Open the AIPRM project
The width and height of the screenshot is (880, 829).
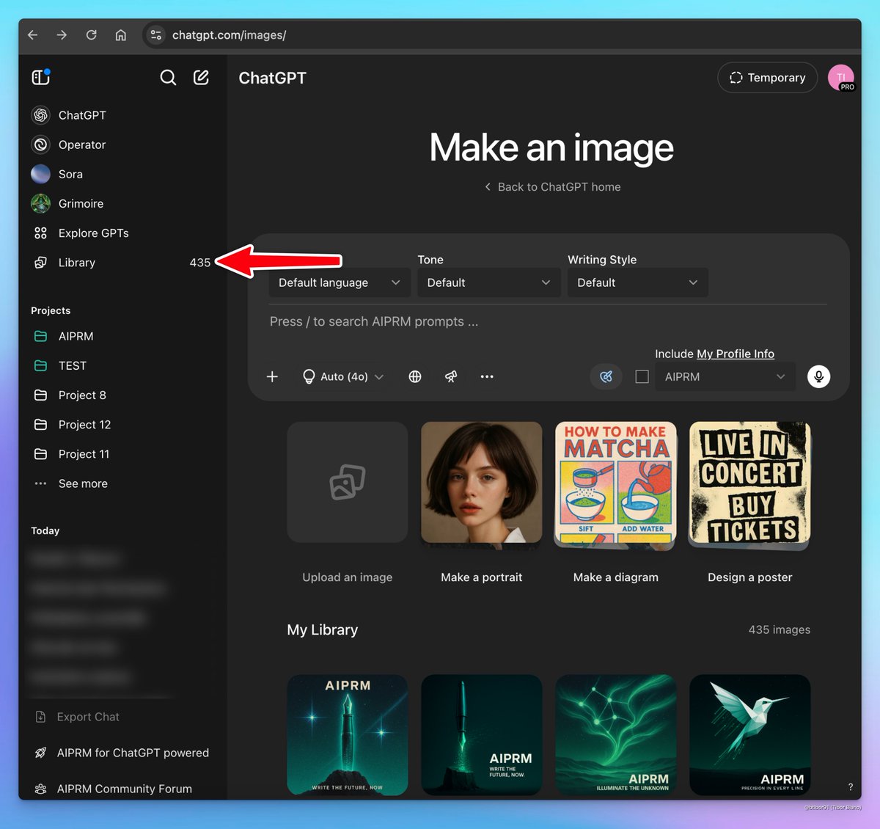[76, 336]
